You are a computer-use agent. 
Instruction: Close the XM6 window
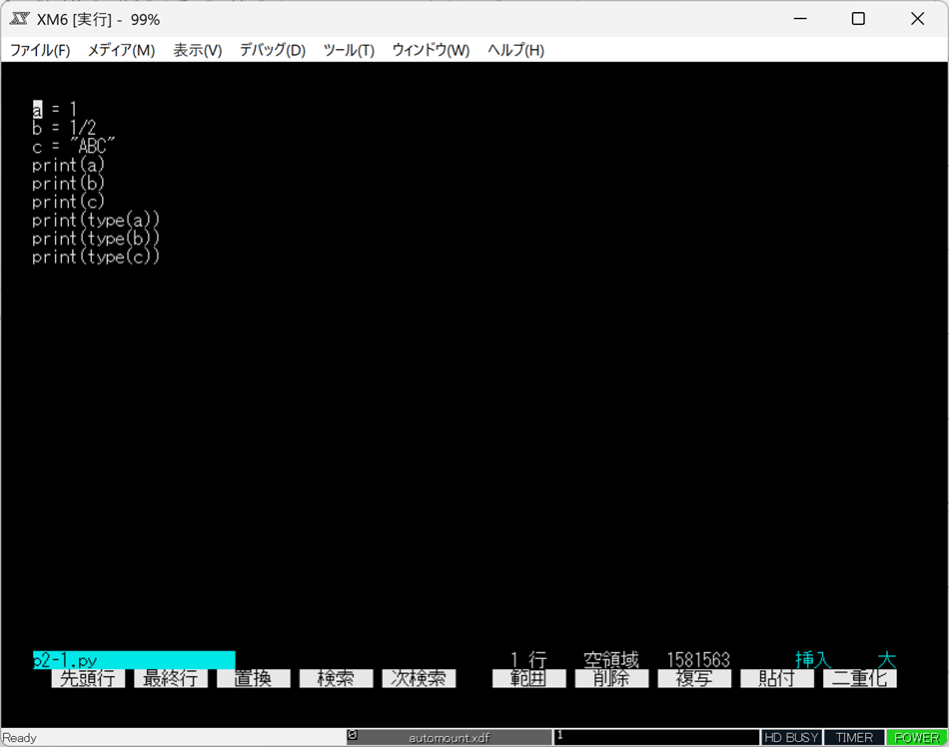click(917, 19)
